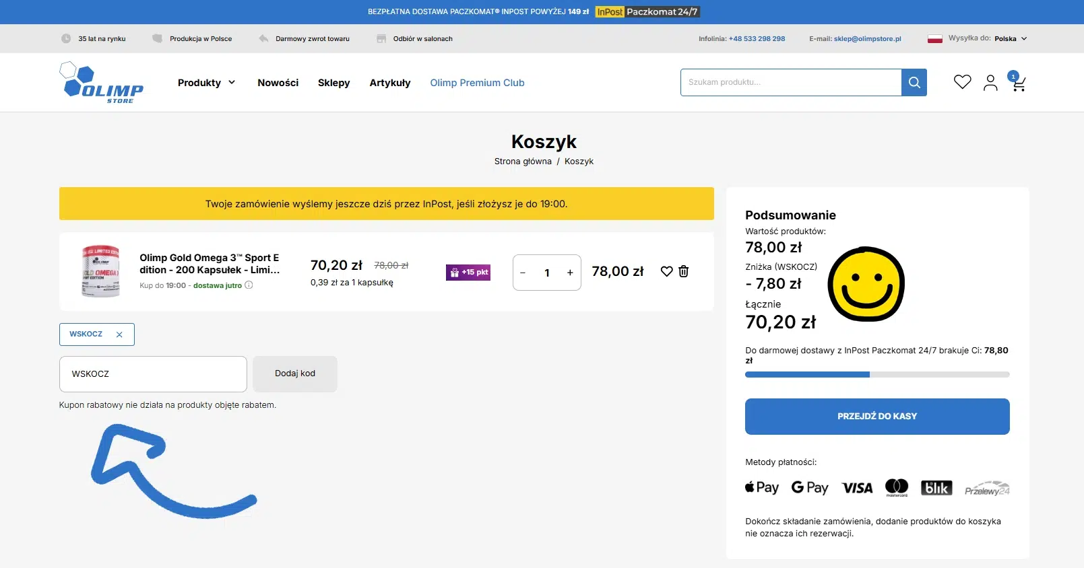Open the shopping cart icon
This screenshot has height=568, width=1084.
pyautogui.click(x=1017, y=81)
